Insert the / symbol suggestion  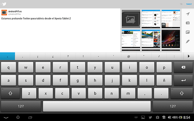(159, 56)
